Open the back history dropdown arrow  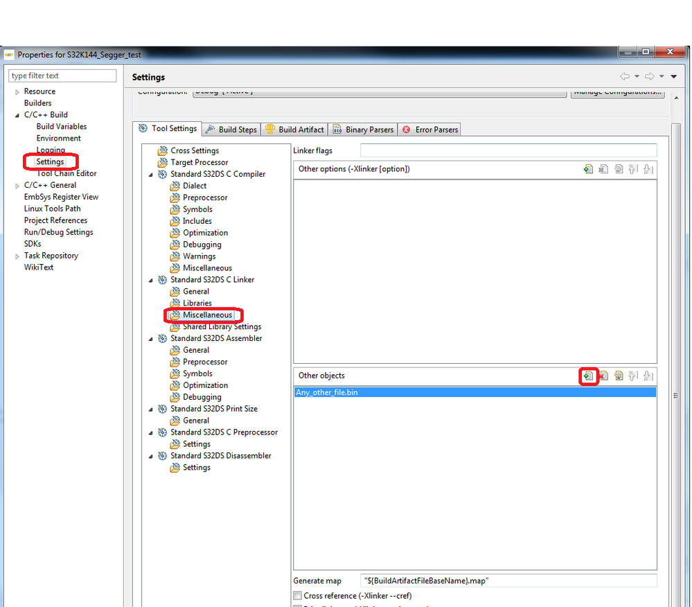tap(637, 76)
